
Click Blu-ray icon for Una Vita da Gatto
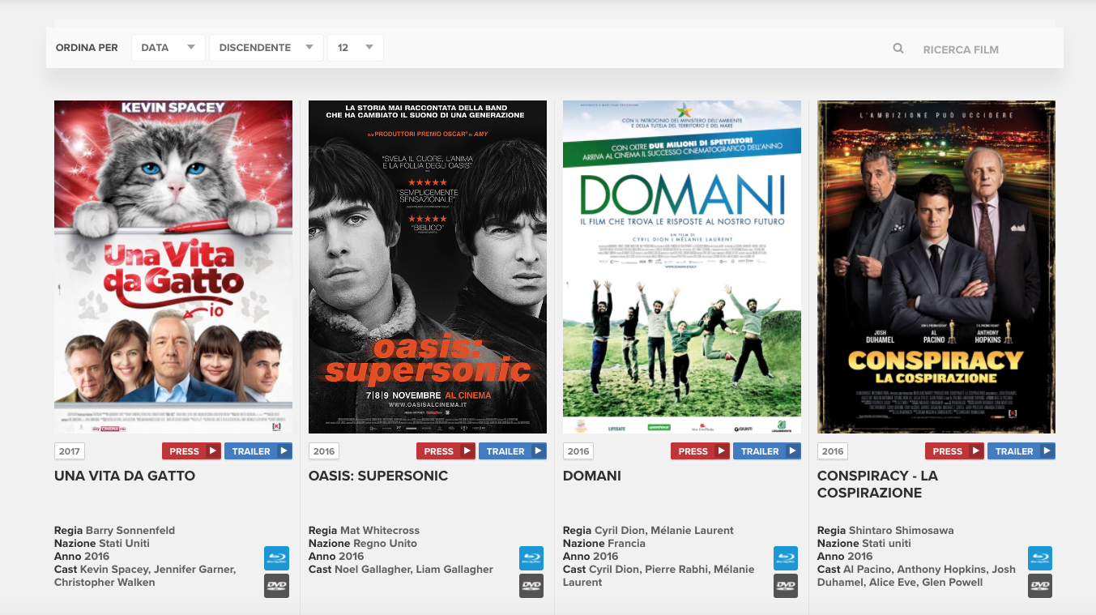tap(276, 558)
